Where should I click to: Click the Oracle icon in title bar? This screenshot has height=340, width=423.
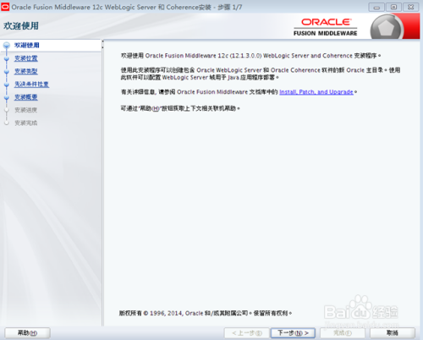pos(5,7)
